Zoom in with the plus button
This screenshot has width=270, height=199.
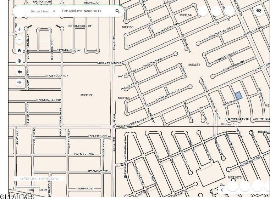[x=19, y=29]
